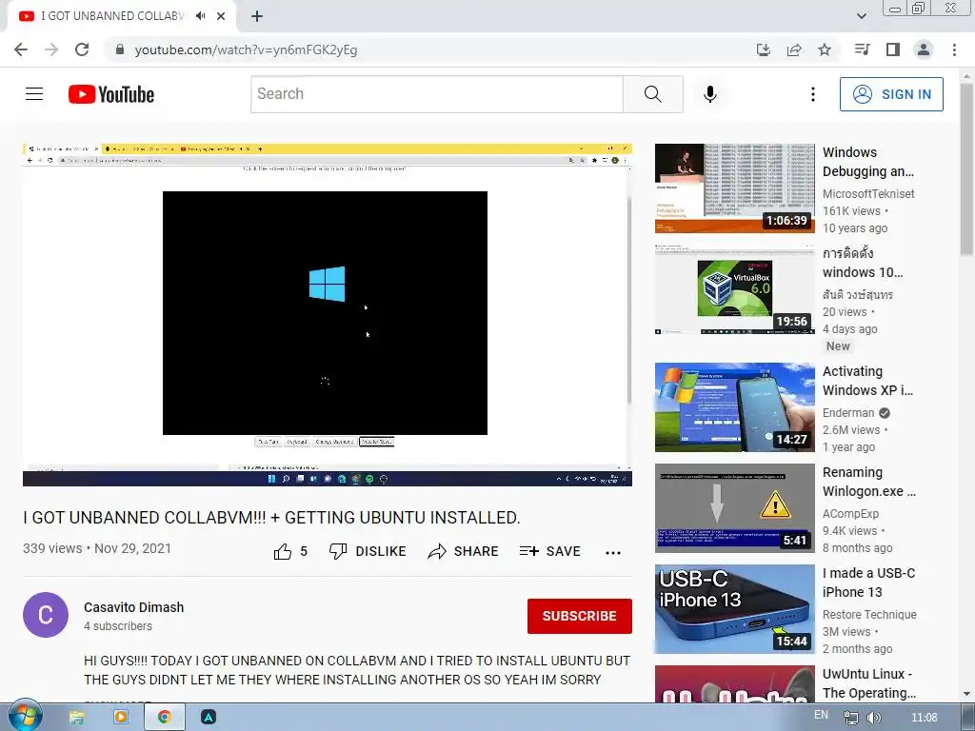The height and width of the screenshot is (731, 975).
Task: Open the tray volume speaker icon
Action: click(874, 718)
